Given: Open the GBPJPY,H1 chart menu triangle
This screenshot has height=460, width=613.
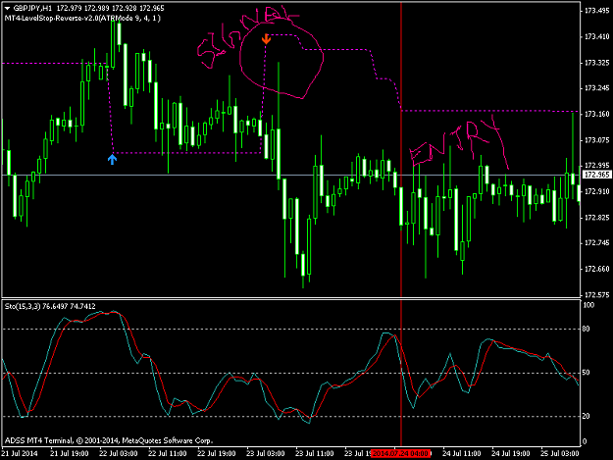Looking at the screenshot, I should coord(7,8).
